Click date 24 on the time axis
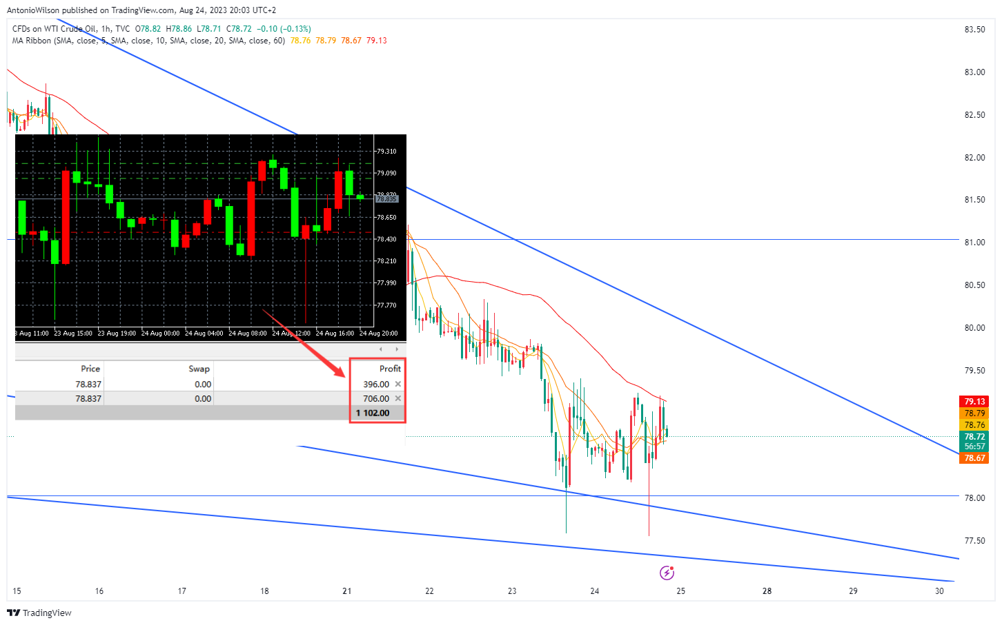This screenshot has width=1002, height=625. click(x=595, y=591)
